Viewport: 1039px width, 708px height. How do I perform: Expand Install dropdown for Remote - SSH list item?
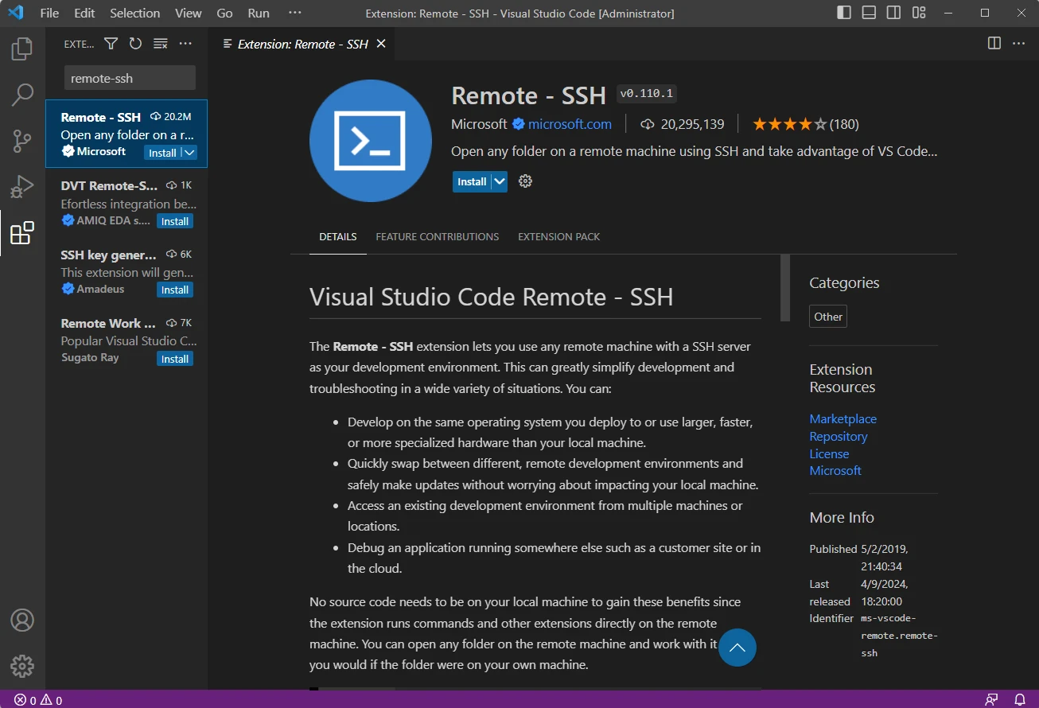point(189,153)
